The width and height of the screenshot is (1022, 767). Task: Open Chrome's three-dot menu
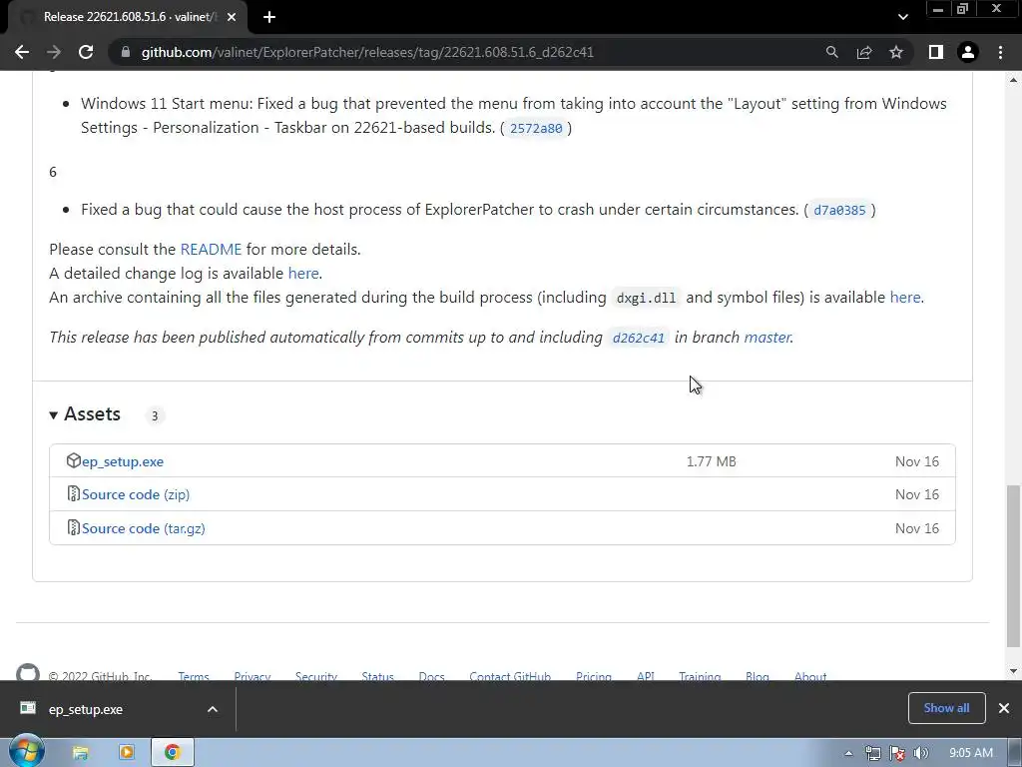click(x=1000, y=52)
